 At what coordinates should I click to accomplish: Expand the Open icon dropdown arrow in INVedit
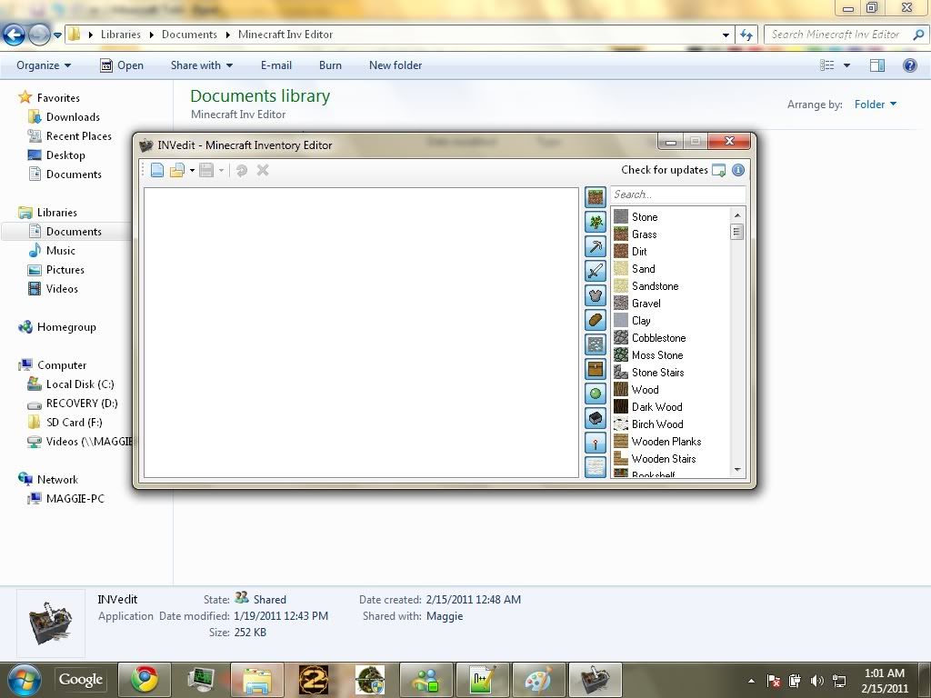[192, 171]
